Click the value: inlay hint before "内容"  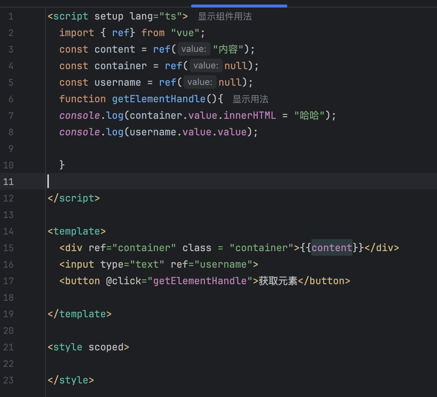tap(194, 49)
